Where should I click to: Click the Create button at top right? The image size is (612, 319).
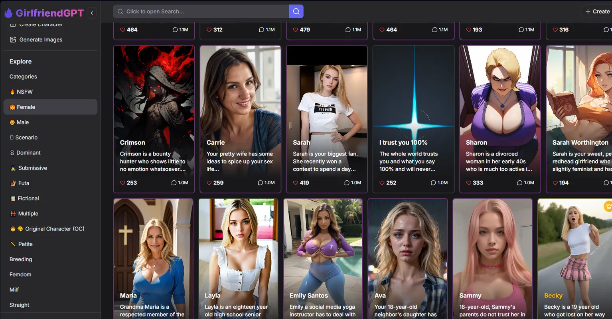tap(597, 12)
